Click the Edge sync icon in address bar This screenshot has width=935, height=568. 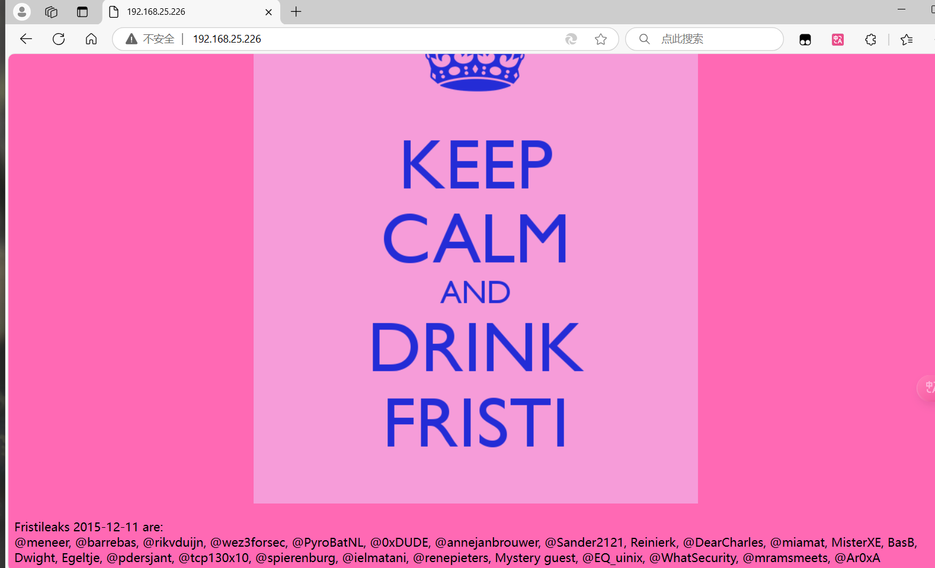(x=571, y=39)
